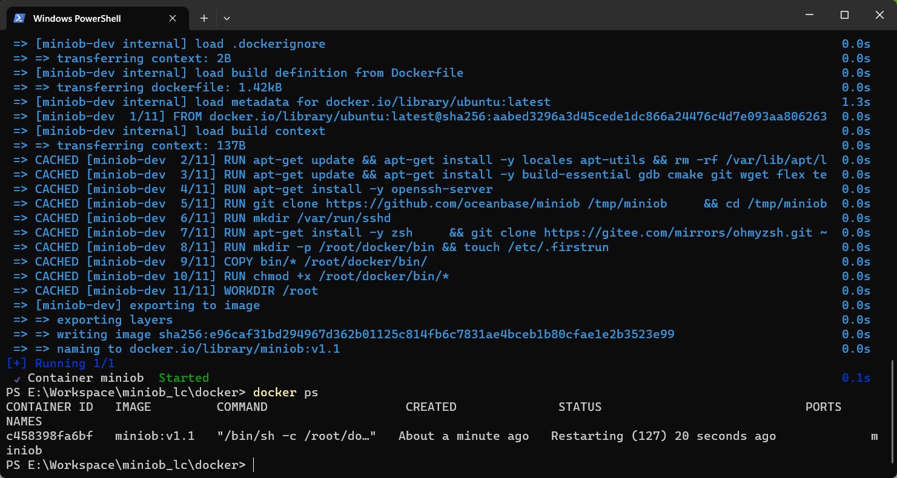Select the Restarting (127) status indicator

(x=611, y=436)
